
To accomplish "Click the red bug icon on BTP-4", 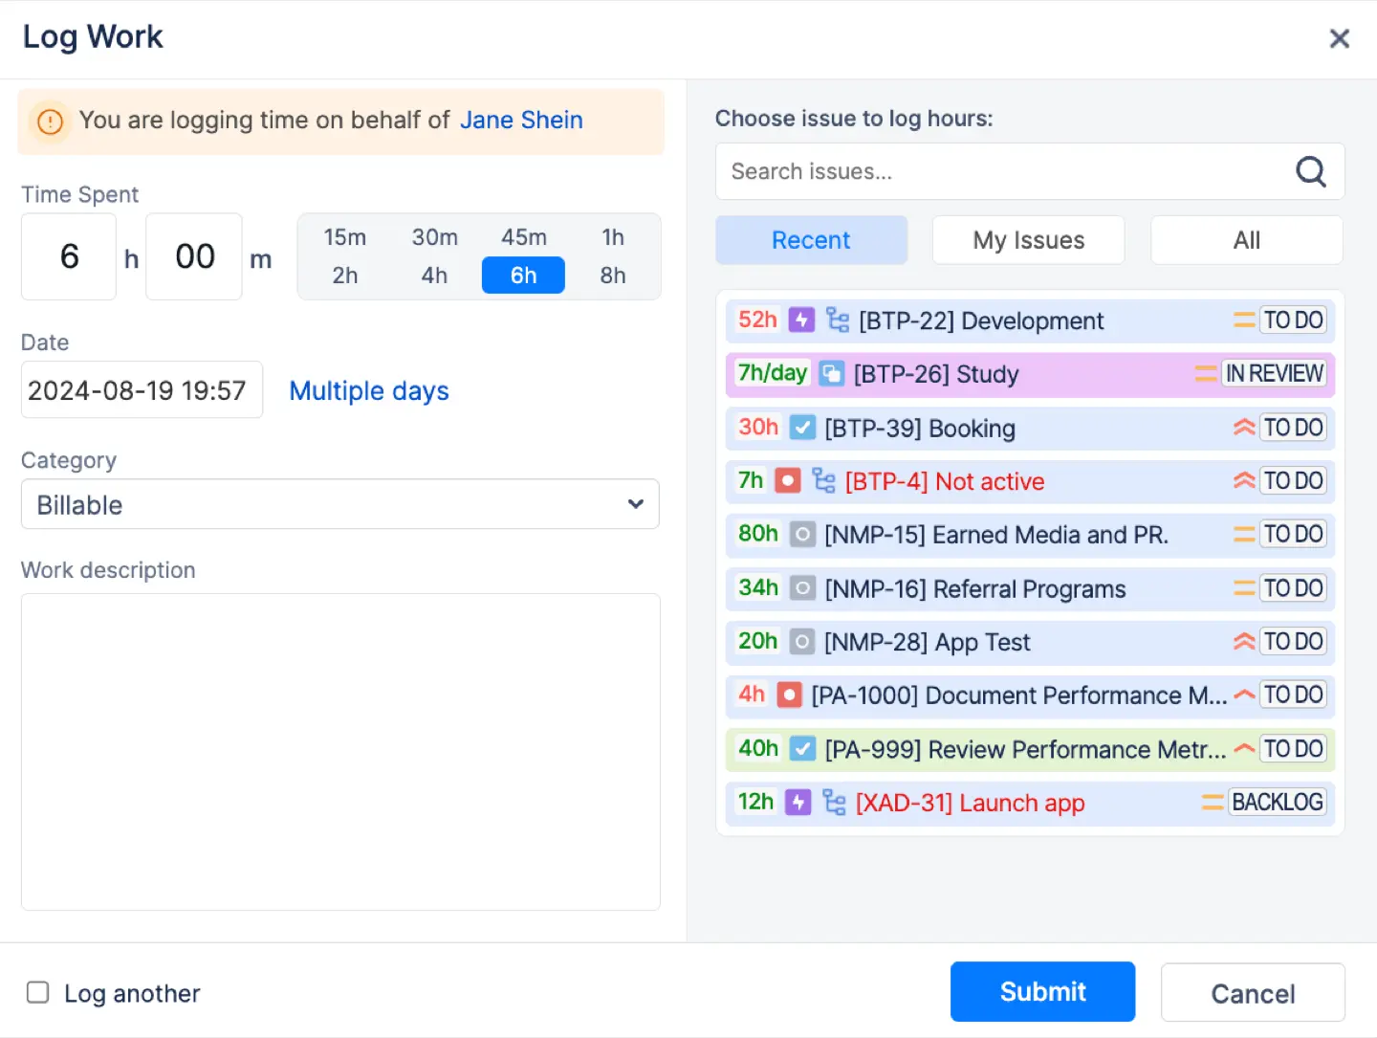I will point(787,480).
